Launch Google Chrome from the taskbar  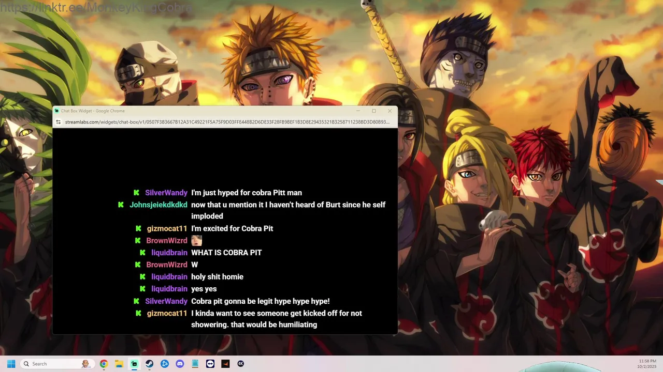click(104, 364)
